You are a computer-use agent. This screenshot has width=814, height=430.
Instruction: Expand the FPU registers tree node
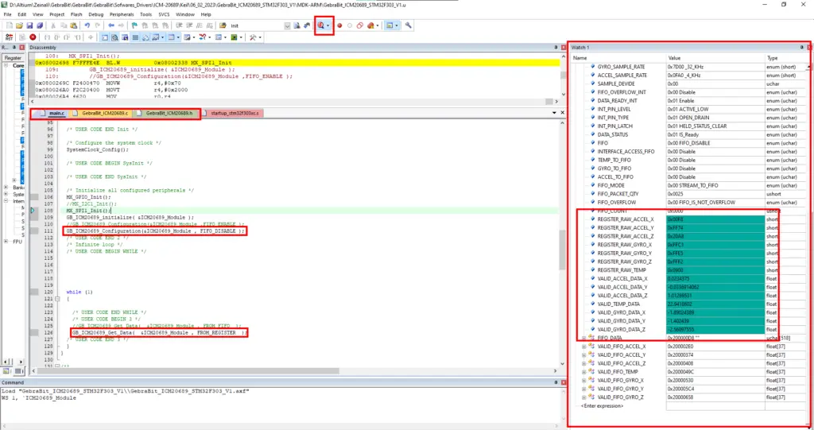click(6, 242)
